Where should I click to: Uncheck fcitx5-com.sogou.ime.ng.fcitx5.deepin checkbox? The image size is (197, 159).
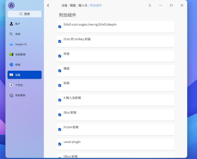60,27
